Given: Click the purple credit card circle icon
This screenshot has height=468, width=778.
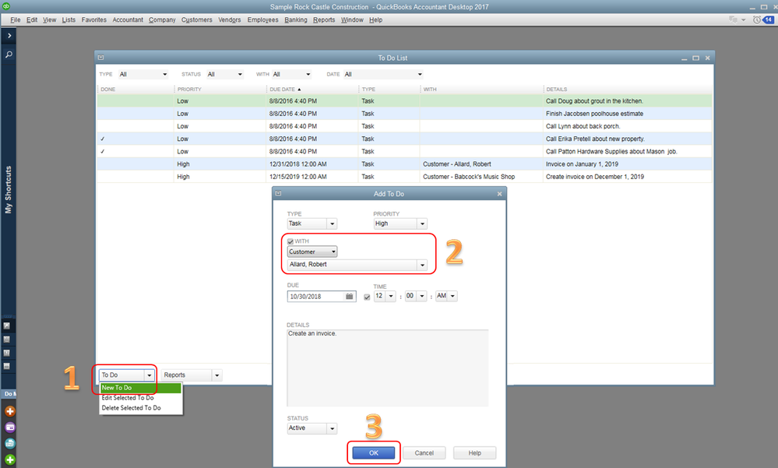Looking at the screenshot, I should (x=10, y=428).
